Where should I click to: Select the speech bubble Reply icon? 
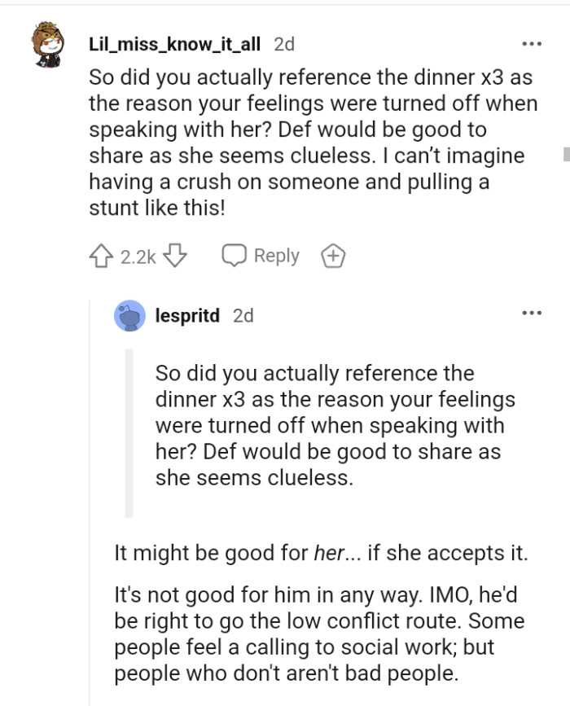(x=236, y=255)
